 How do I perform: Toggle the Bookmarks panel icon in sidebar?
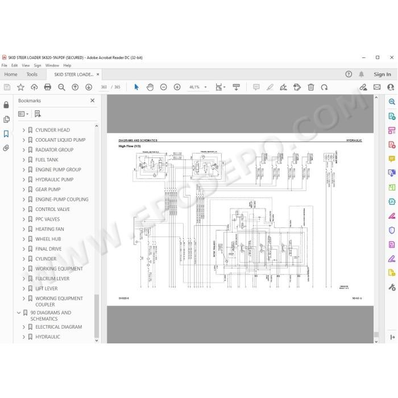pos(6,134)
